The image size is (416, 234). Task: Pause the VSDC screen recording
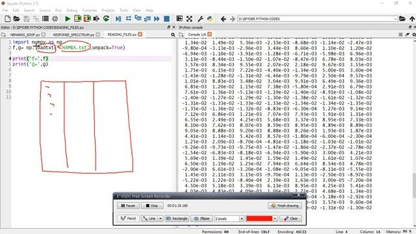(x=128, y=205)
